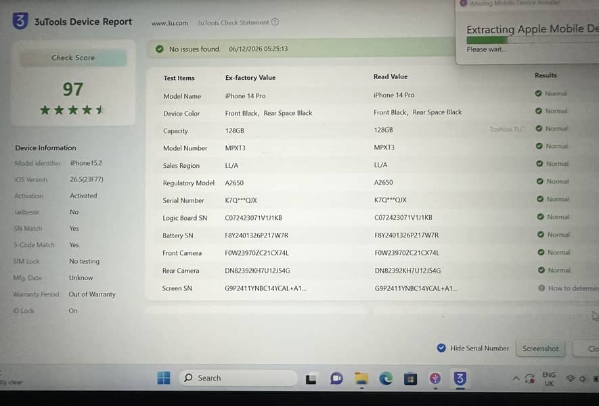Click the Logic Board SN ex-factory value C072423071V1J1KB
The height and width of the screenshot is (406, 599).
[x=253, y=218]
